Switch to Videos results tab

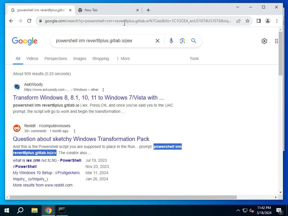coord(32,58)
